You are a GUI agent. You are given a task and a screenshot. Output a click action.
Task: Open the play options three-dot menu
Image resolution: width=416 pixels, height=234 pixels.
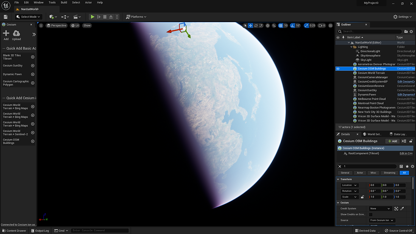click(x=117, y=17)
